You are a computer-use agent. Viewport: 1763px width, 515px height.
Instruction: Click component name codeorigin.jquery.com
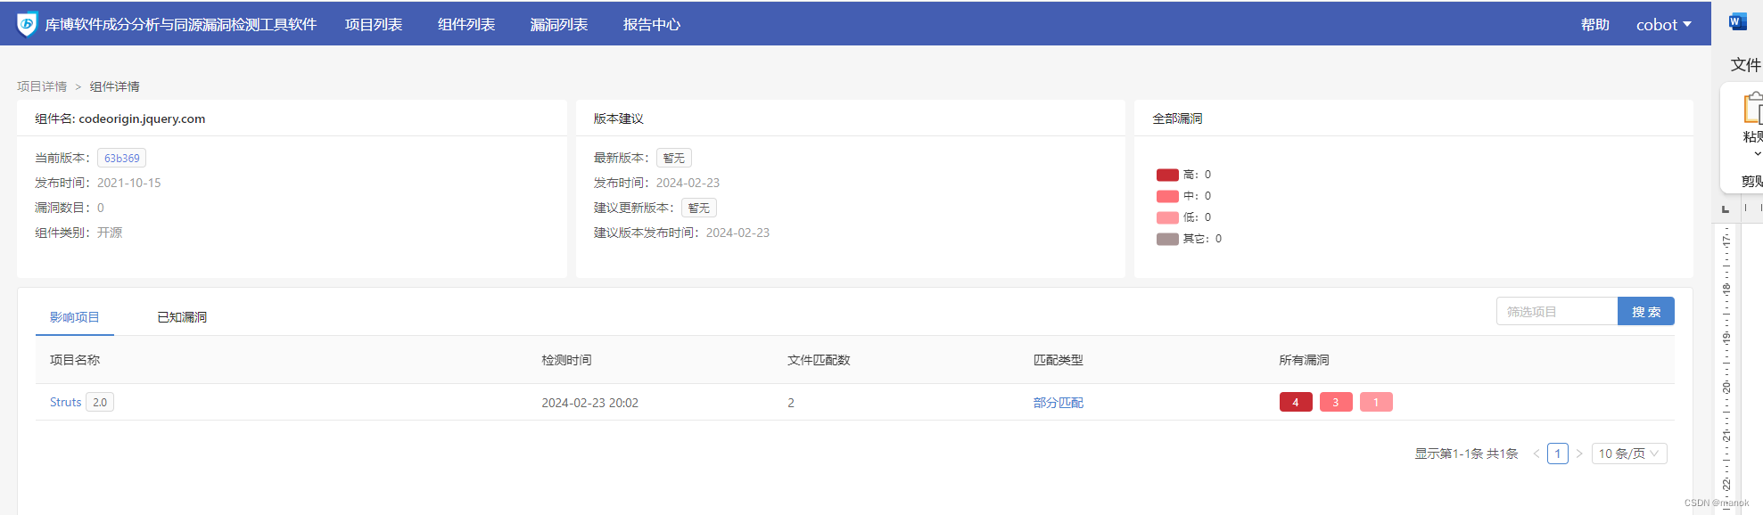pos(142,119)
